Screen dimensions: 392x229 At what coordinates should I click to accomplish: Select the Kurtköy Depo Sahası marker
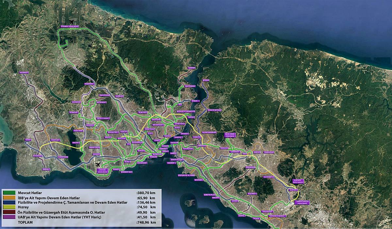[x=298, y=181]
